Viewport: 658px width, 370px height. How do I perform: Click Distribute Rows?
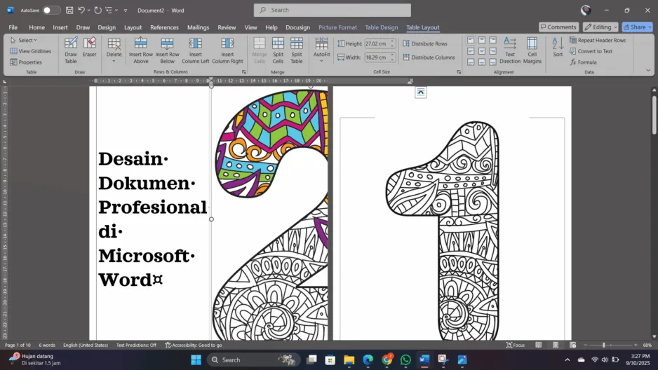[x=425, y=43]
